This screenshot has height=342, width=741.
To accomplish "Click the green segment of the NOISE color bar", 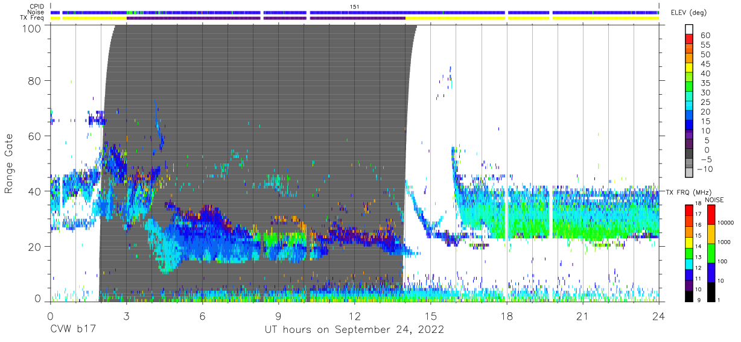I will [x=710, y=253].
